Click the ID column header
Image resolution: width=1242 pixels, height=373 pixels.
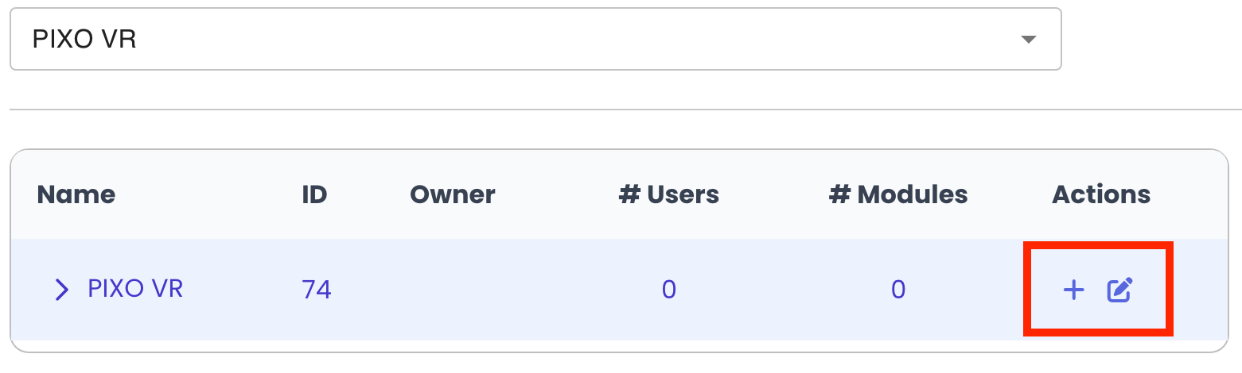(314, 194)
